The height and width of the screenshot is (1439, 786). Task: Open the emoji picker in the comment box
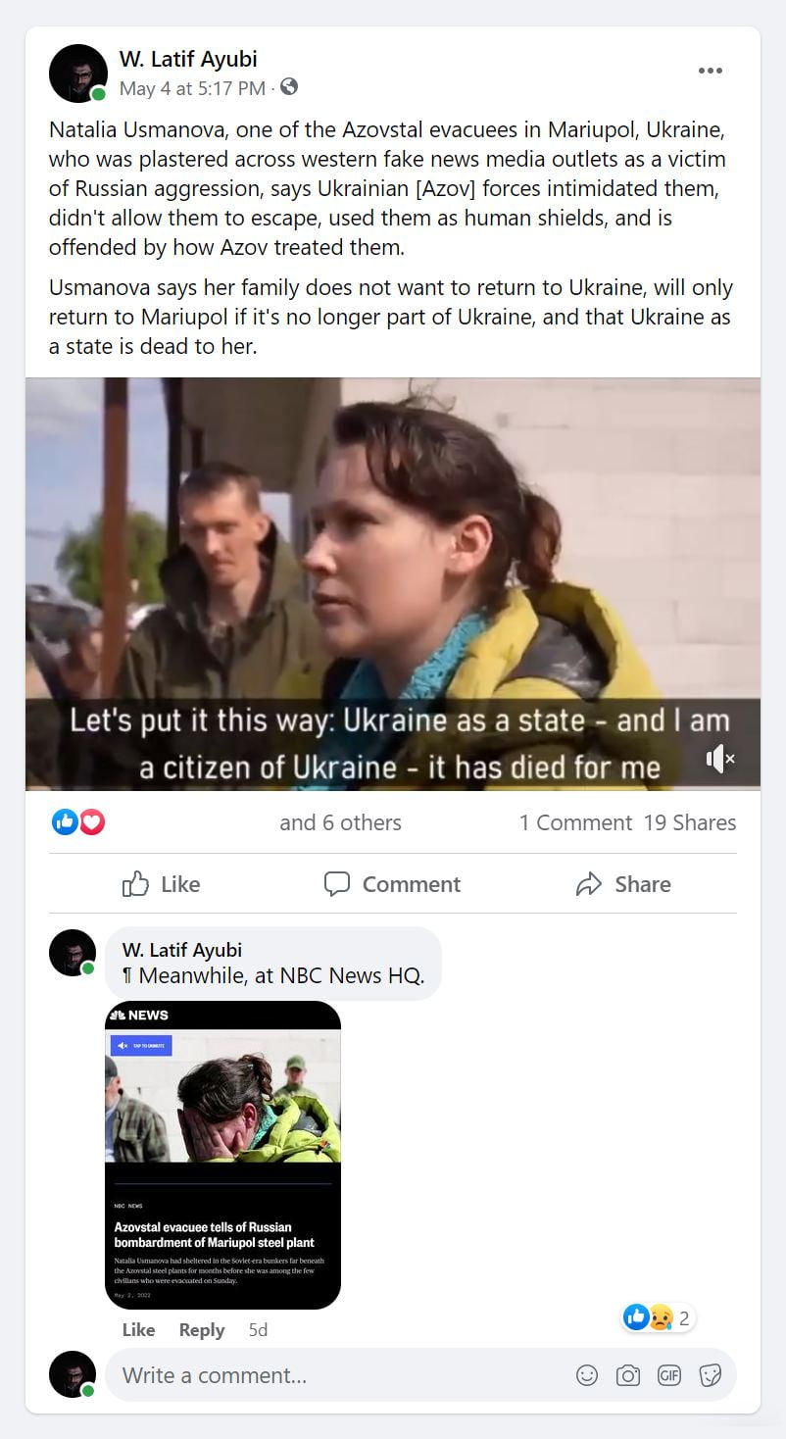tap(587, 1375)
